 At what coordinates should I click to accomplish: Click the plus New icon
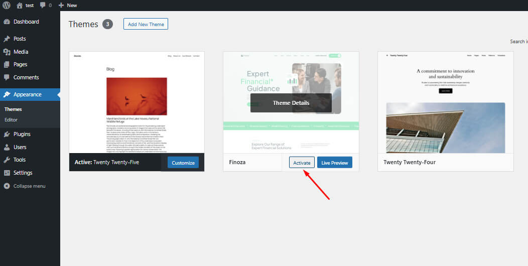coord(61,6)
